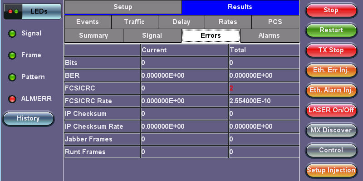Click the IP Checksum Rate total value
Viewport: 363px width, 181px height.
[x=264, y=126]
